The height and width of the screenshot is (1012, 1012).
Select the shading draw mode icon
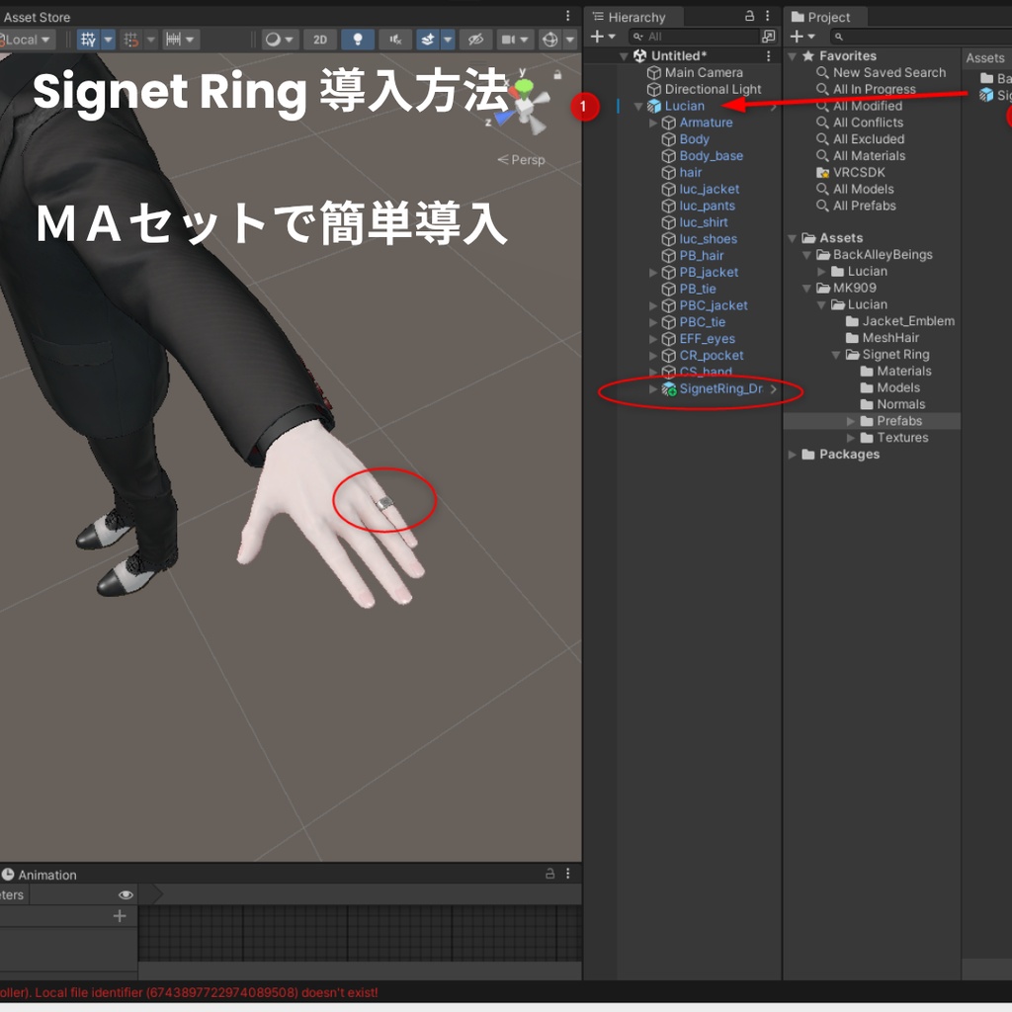coord(273,40)
